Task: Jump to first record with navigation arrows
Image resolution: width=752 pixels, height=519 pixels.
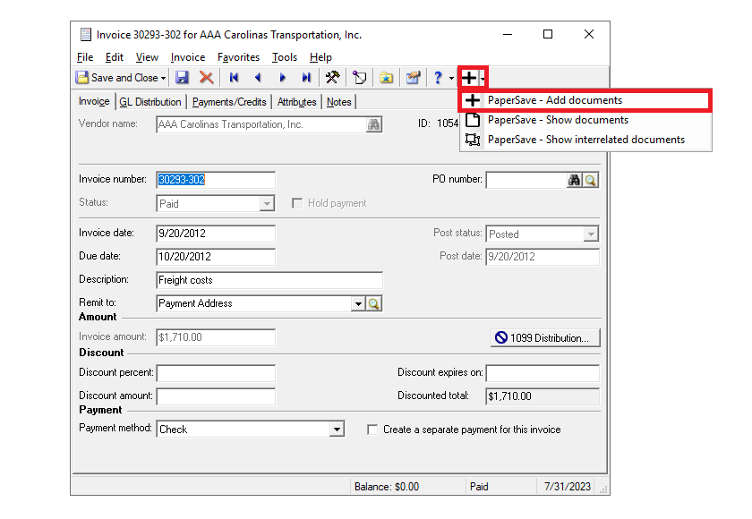Action: (234, 78)
